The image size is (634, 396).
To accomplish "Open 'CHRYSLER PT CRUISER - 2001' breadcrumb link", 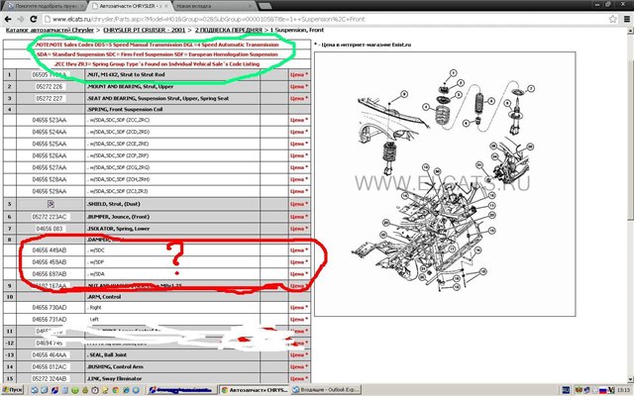I will [144, 30].
